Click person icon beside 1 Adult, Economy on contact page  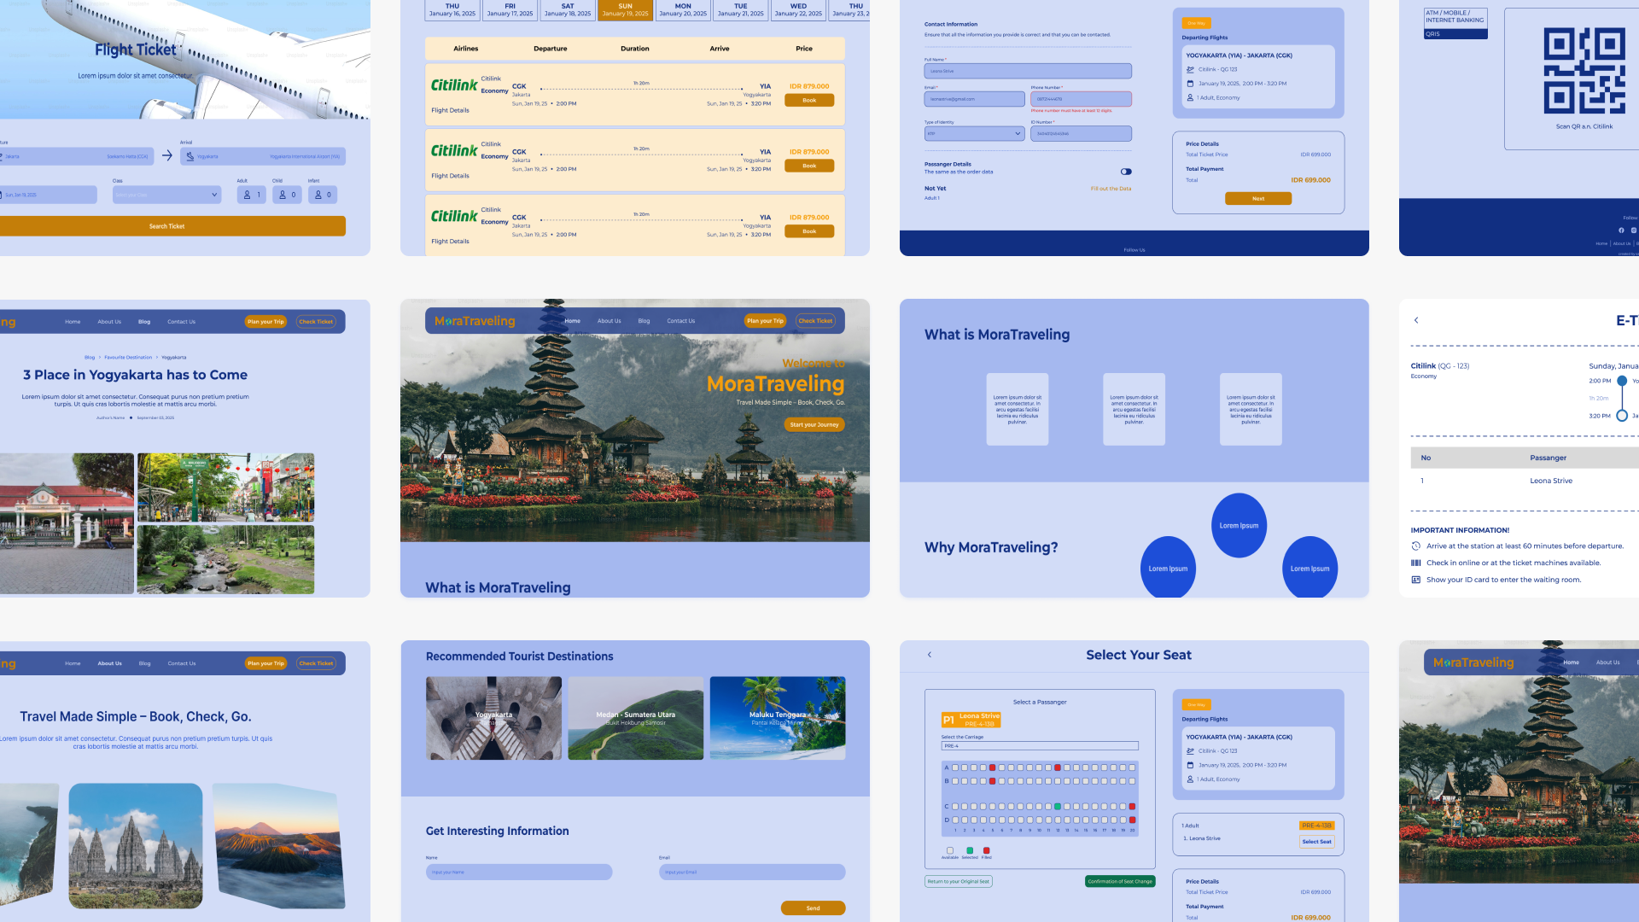pyautogui.click(x=1190, y=97)
